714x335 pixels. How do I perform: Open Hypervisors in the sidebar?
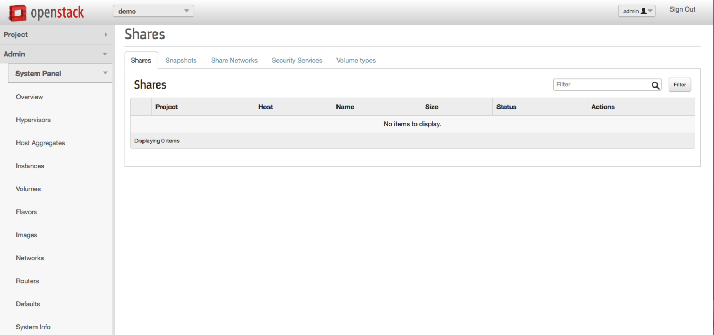pyautogui.click(x=33, y=120)
